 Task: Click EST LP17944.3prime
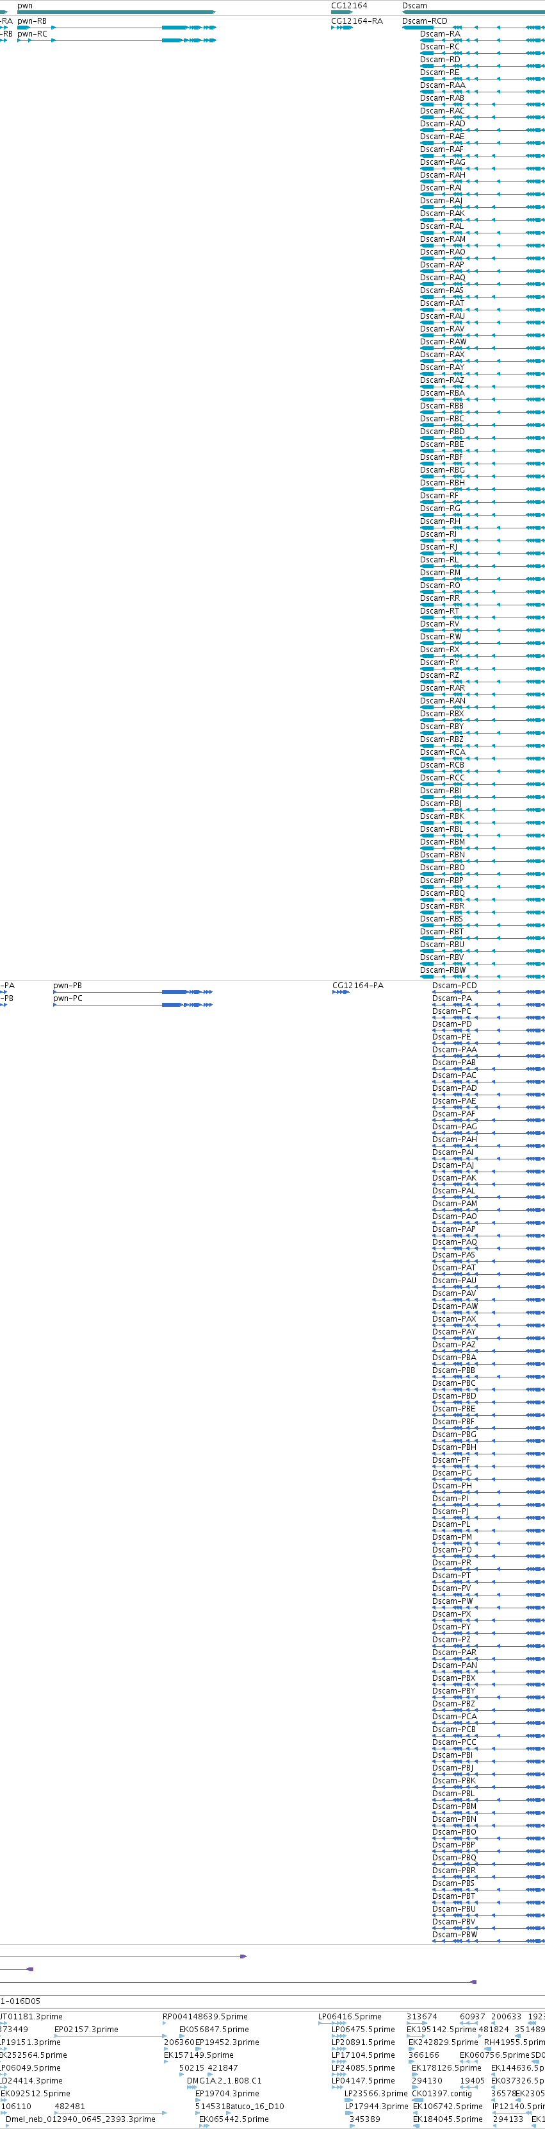pos(377,2107)
